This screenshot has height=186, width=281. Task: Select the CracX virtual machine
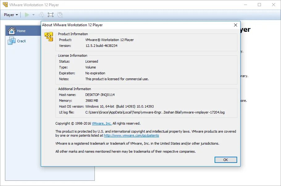coord(21,41)
